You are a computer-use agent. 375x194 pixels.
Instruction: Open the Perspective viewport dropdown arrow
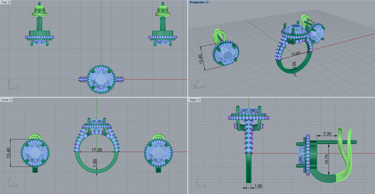208,2
